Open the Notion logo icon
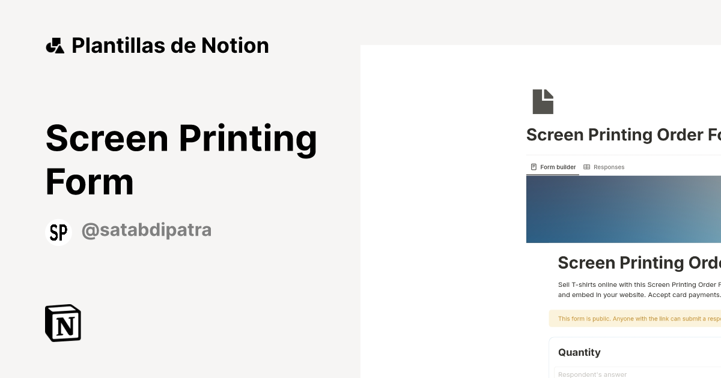 [63, 323]
